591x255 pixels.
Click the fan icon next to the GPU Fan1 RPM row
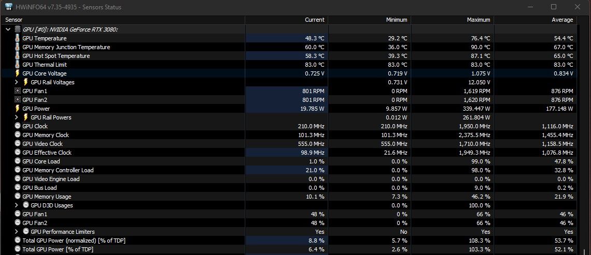point(17,91)
